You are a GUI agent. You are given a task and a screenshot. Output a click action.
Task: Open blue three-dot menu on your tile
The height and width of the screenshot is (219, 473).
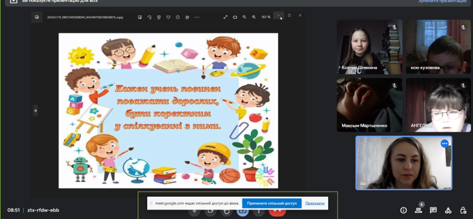pyautogui.click(x=445, y=143)
